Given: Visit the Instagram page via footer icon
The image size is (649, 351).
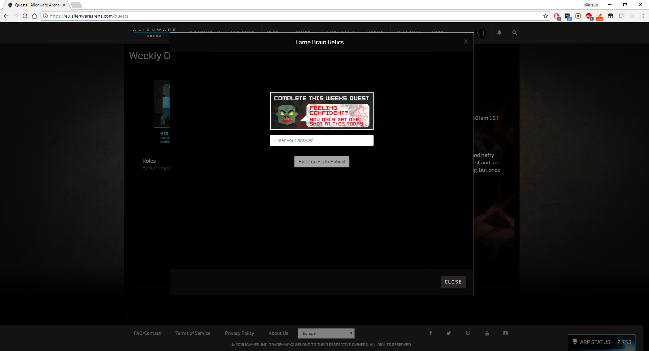Looking at the screenshot, I should (x=505, y=333).
